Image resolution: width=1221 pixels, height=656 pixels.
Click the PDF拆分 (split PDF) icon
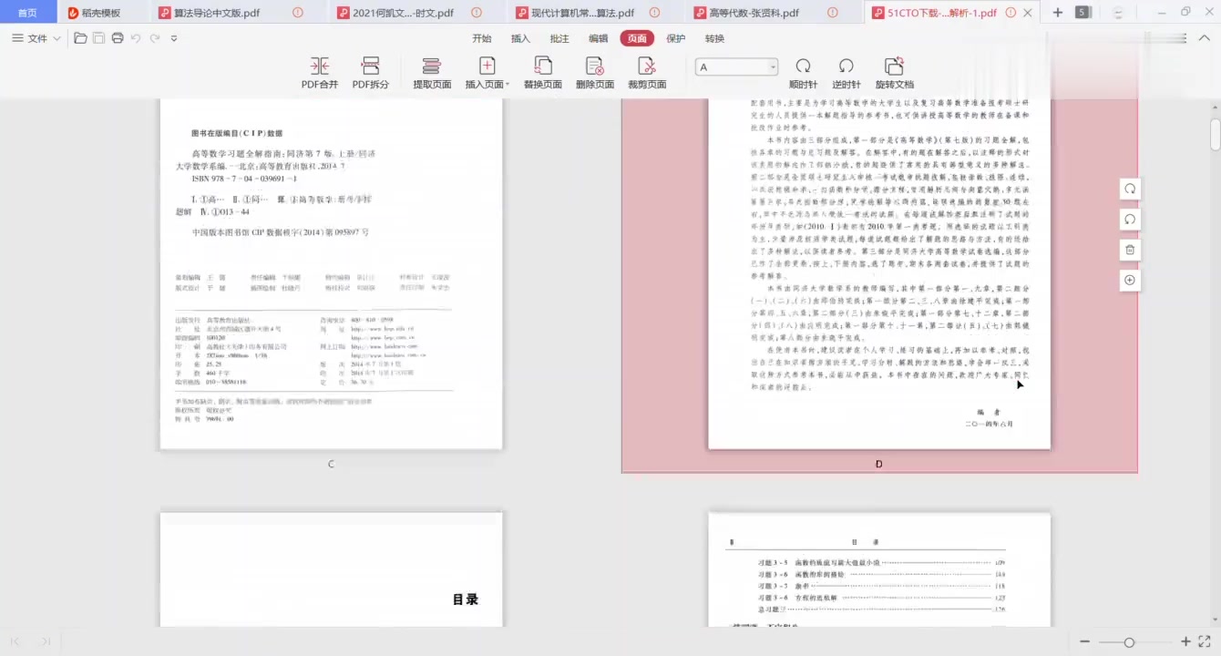371,73
